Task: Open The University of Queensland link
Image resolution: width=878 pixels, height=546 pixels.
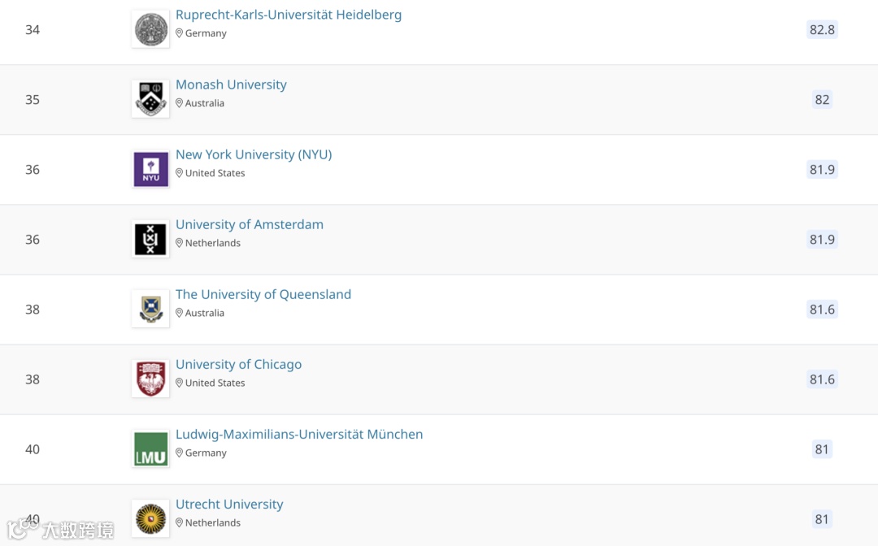Action: [x=263, y=294]
